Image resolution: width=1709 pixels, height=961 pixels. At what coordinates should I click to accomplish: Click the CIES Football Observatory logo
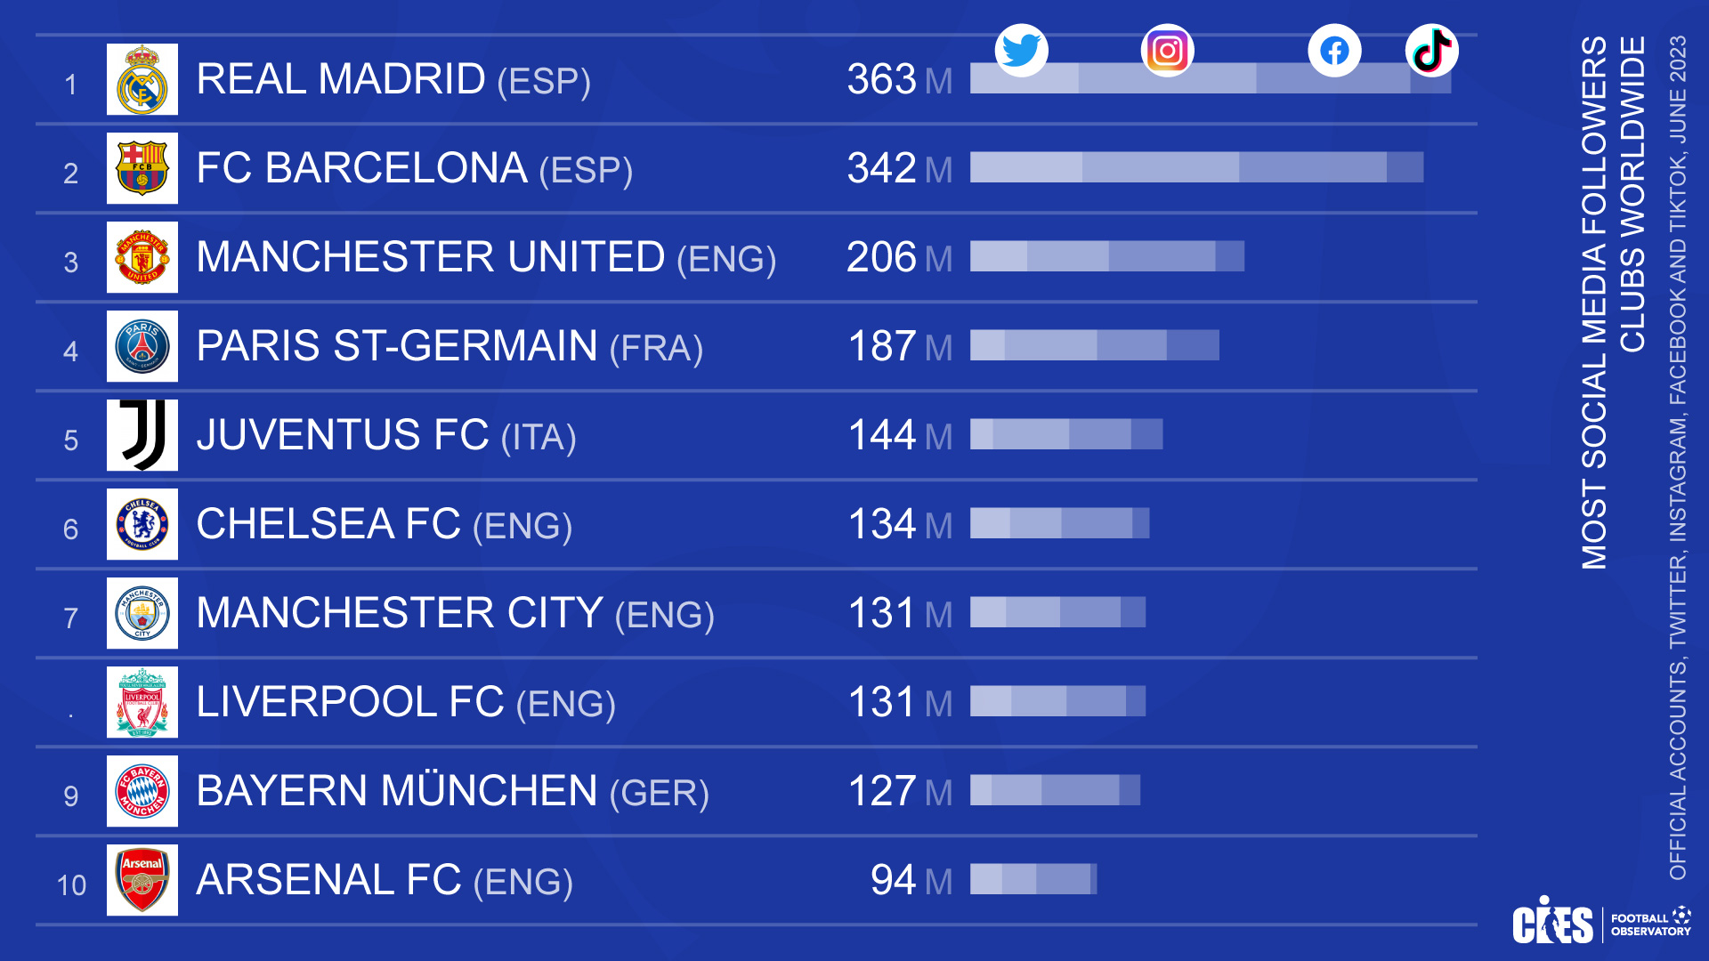coord(1600,922)
